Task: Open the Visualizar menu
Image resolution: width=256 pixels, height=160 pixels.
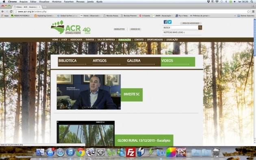Action: tap(44, 2)
